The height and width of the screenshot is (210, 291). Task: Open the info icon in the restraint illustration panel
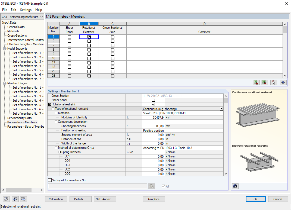point(235,186)
